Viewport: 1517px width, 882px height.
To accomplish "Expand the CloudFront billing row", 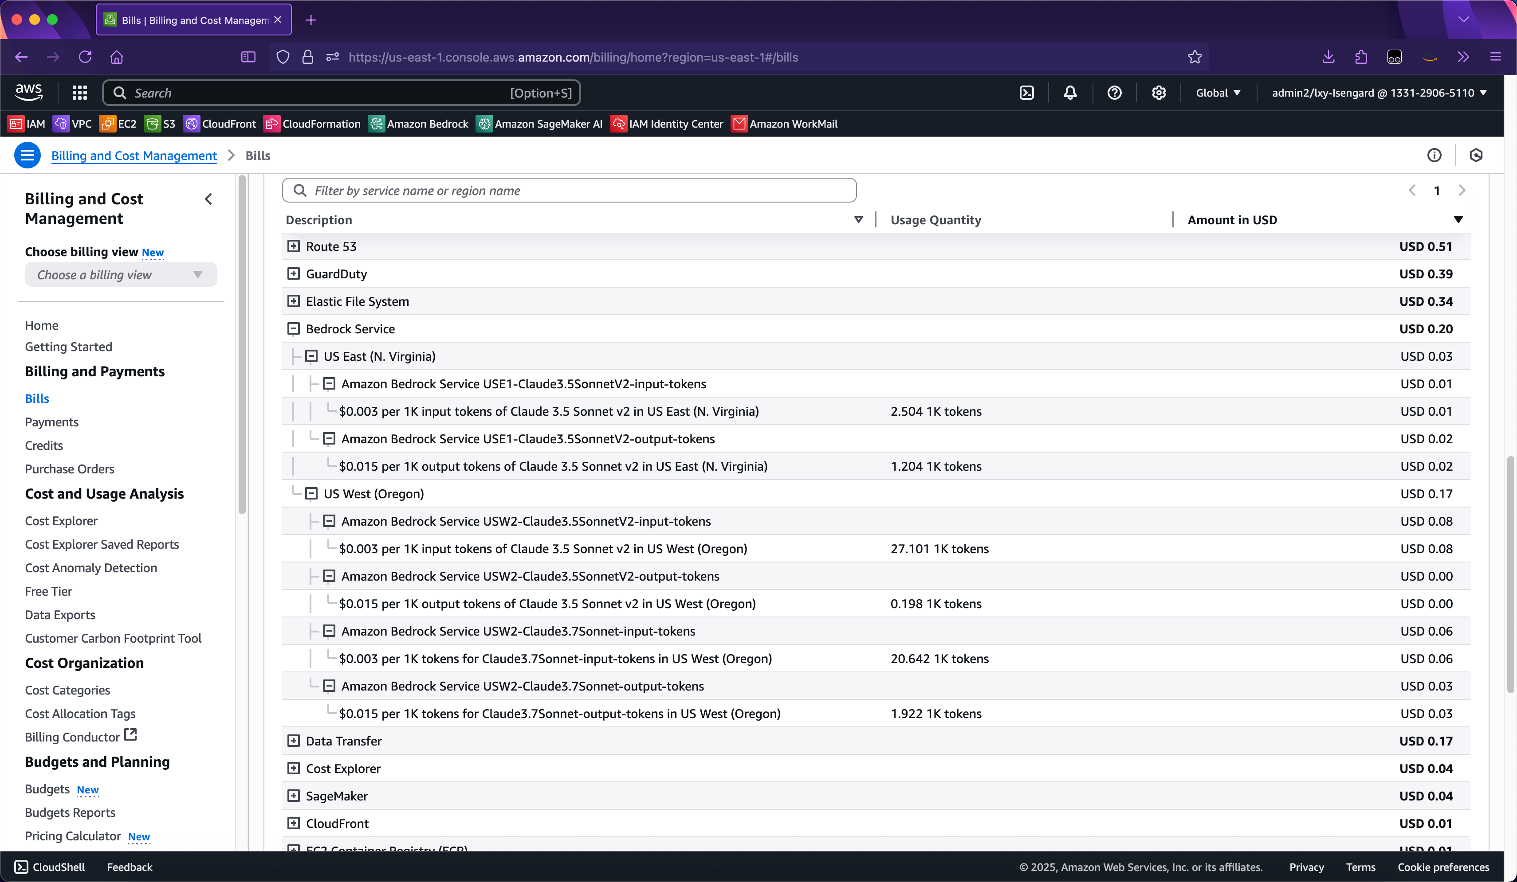I will coord(293,823).
